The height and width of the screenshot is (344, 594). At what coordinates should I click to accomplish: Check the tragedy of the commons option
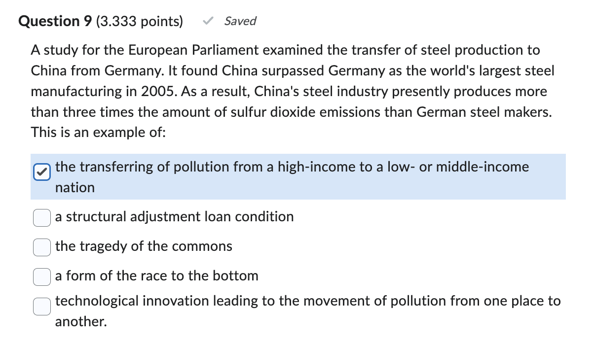42,247
